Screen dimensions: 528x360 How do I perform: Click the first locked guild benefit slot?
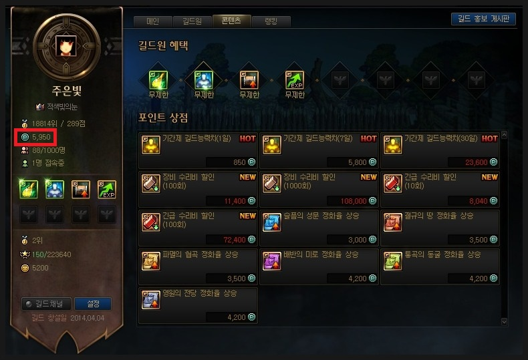coord(340,80)
